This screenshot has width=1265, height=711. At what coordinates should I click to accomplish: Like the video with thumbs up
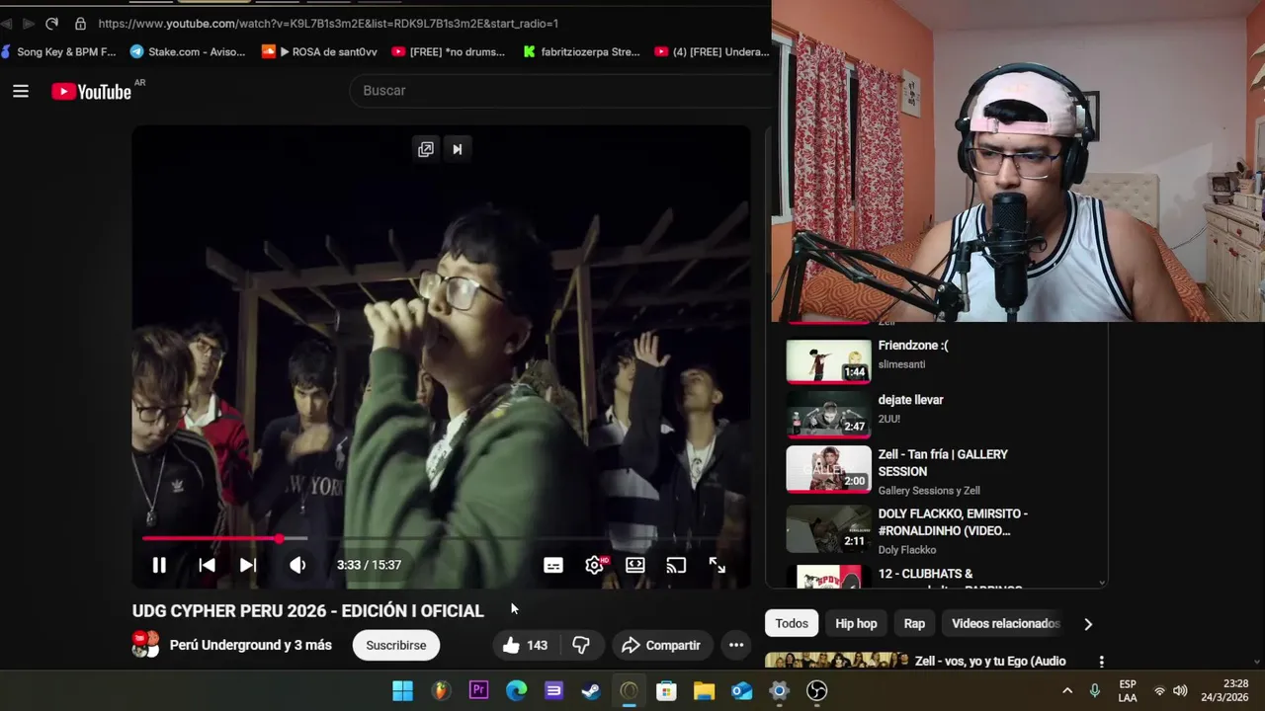[x=526, y=645]
